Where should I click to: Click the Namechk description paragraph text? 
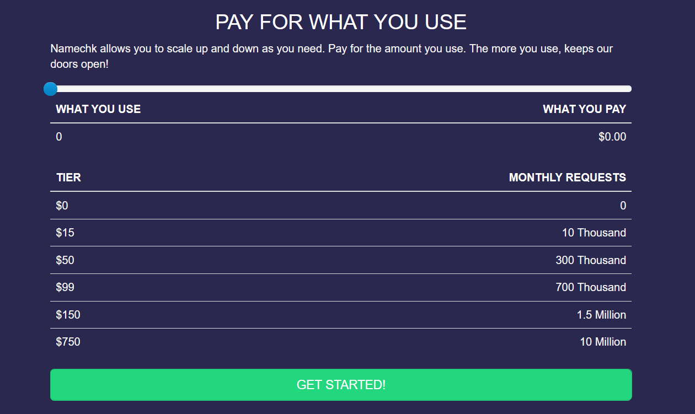point(331,56)
